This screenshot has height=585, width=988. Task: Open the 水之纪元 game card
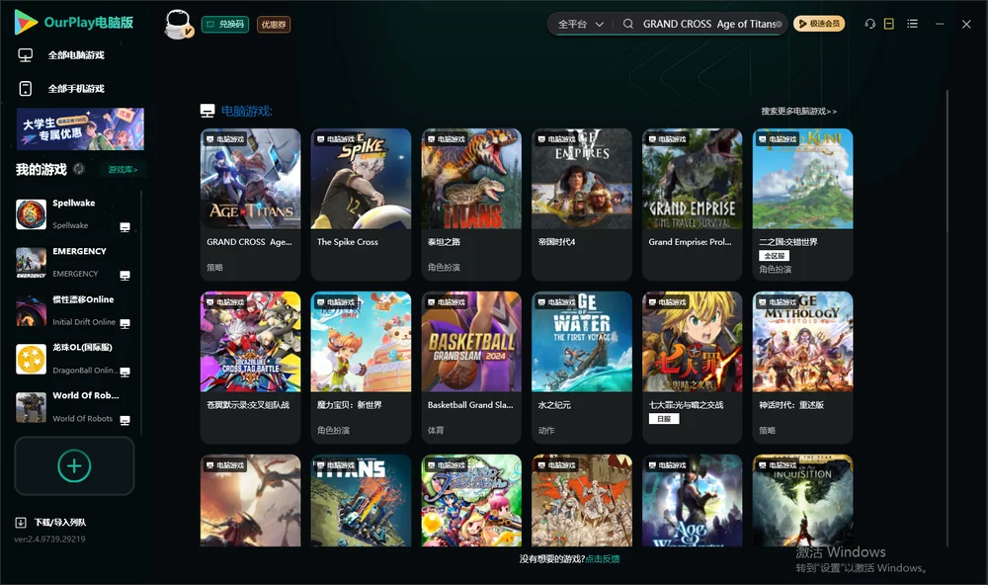(582, 368)
